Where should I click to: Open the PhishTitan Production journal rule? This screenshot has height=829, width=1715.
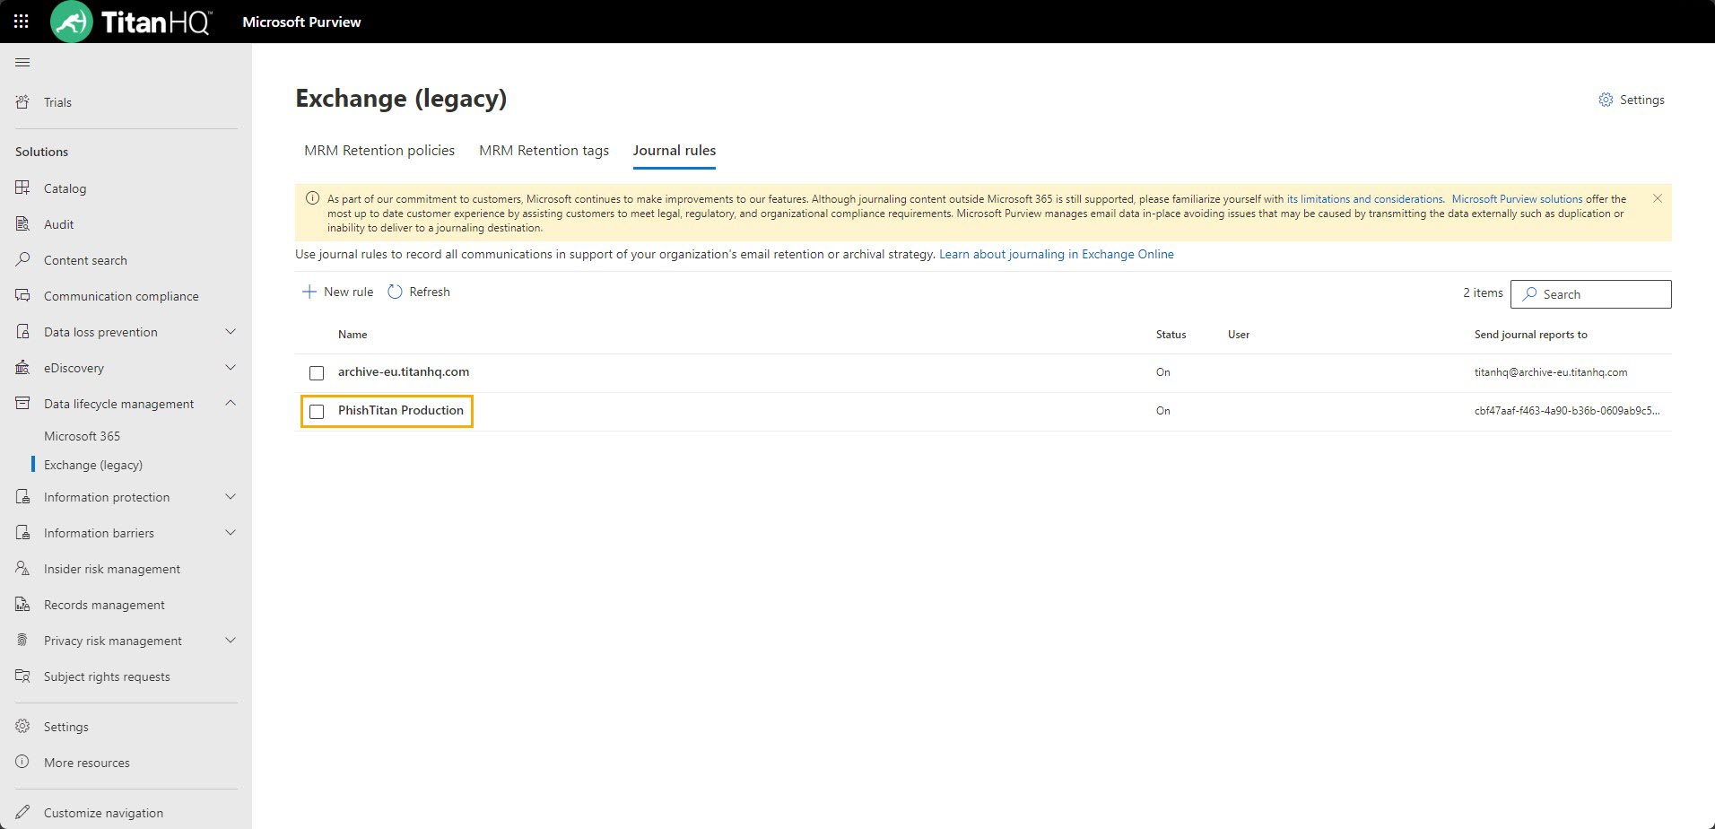(x=401, y=410)
